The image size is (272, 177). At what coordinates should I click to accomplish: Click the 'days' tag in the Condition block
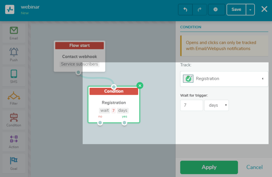coord(123,110)
